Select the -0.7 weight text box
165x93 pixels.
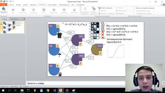[91, 58]
